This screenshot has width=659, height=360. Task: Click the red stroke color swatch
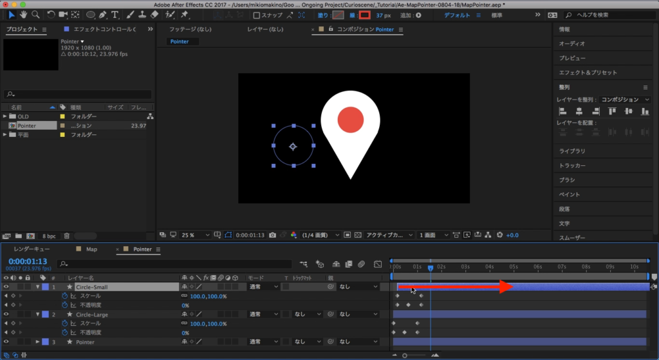[x=365, y=15]
